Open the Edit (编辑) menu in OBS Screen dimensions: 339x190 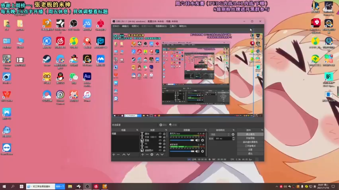(125, 26)
